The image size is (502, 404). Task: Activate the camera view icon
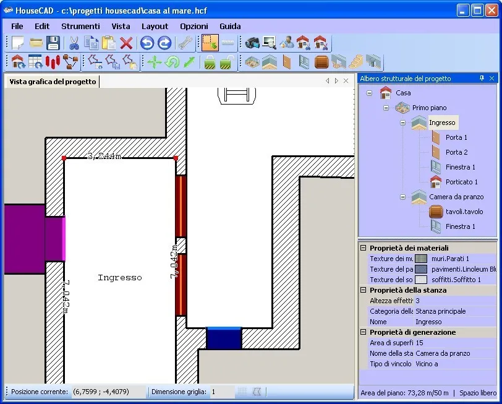coord(252,43)
